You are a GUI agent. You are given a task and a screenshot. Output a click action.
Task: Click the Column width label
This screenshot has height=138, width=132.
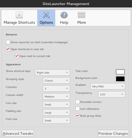coord(15,95)
